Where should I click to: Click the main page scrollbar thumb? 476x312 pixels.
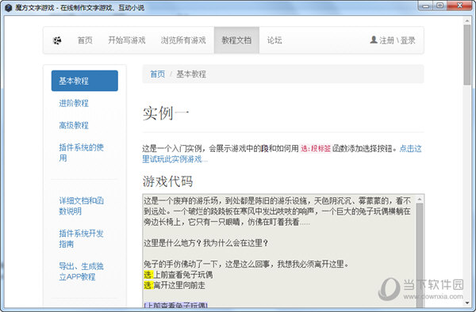[467, 55]
